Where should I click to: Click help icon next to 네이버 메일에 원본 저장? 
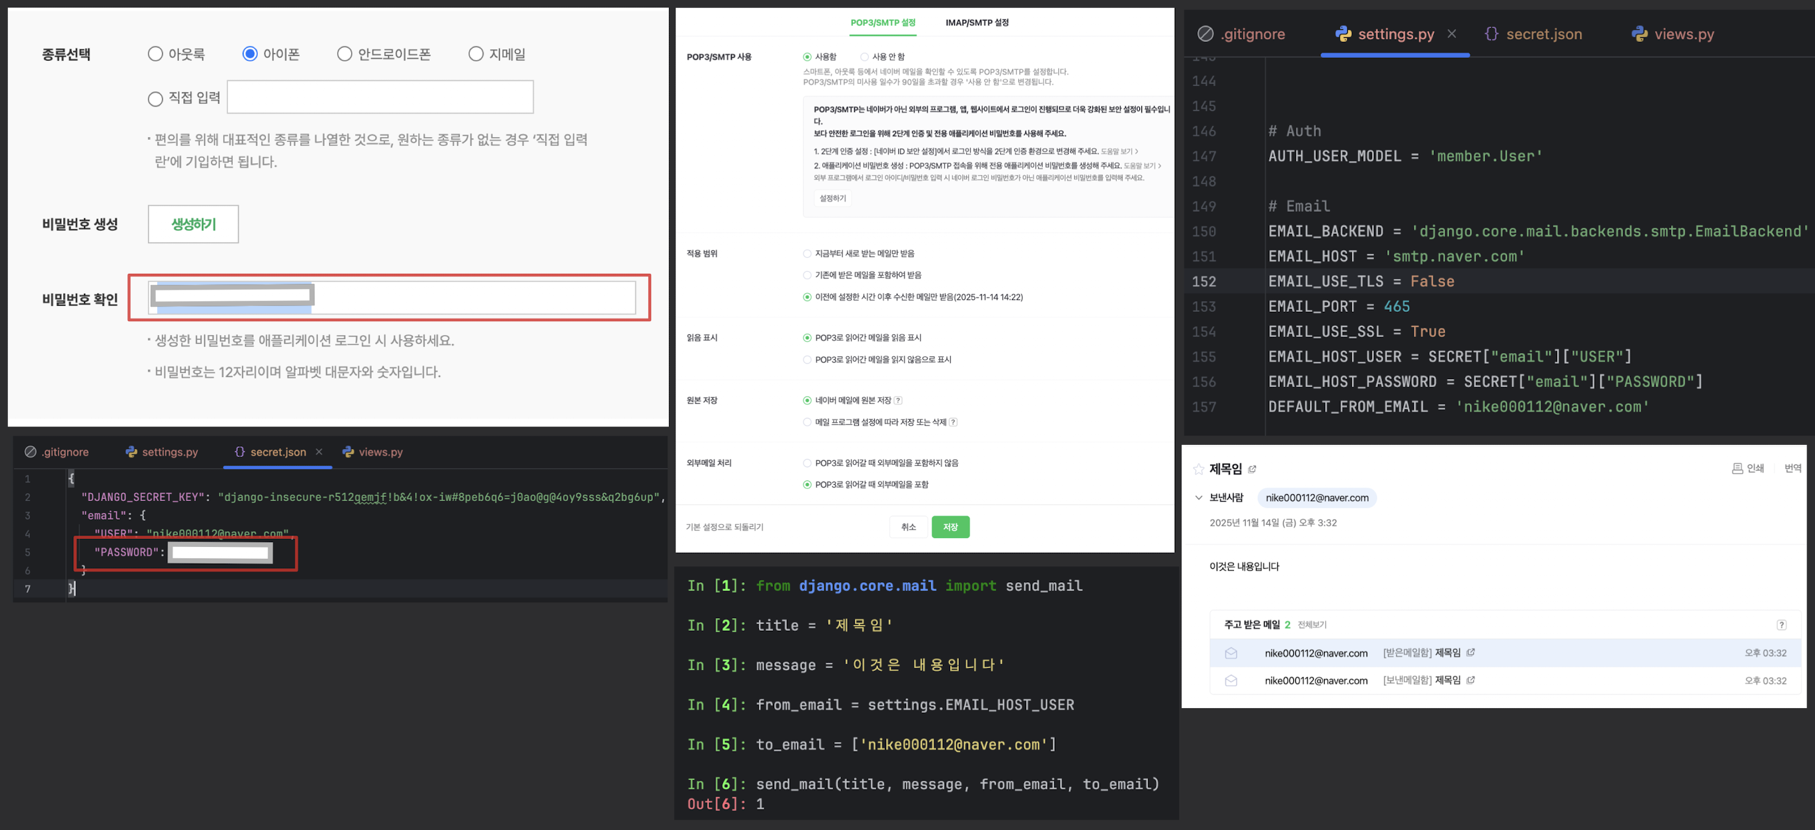tap(898, 400)
